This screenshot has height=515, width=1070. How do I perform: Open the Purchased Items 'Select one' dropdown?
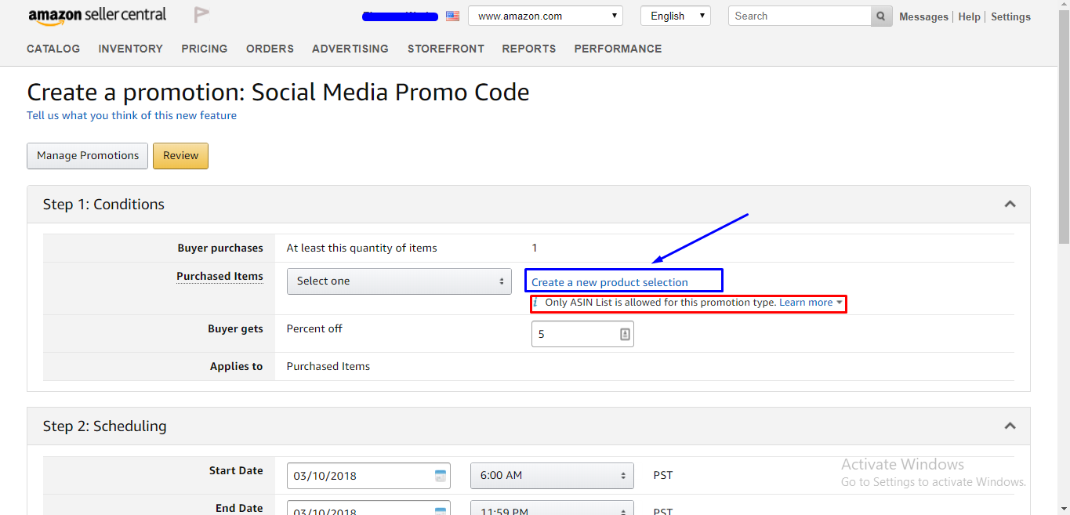coord(399,281)
